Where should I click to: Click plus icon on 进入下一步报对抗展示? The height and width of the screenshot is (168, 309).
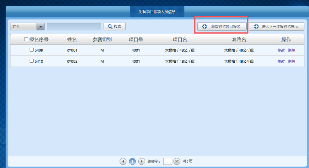click(256, 27)
